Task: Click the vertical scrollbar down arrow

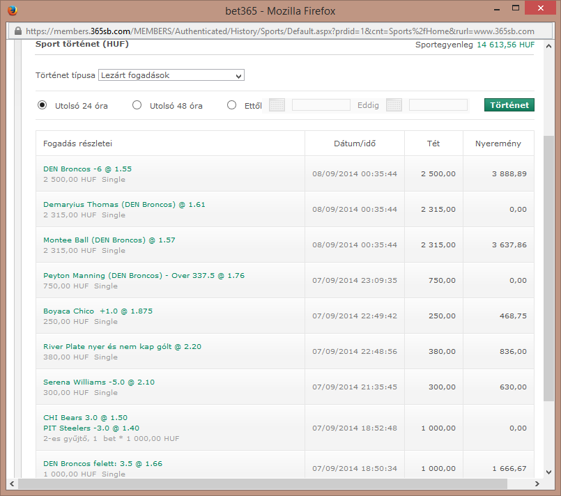Action: click(548, 472)
